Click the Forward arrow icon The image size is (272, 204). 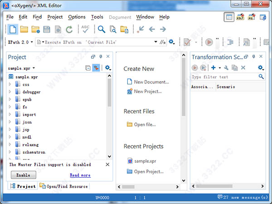(x=163, y=29)
